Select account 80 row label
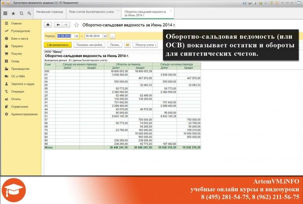Image resolution: width=303 pixels, height=204 pixels. 46,133
